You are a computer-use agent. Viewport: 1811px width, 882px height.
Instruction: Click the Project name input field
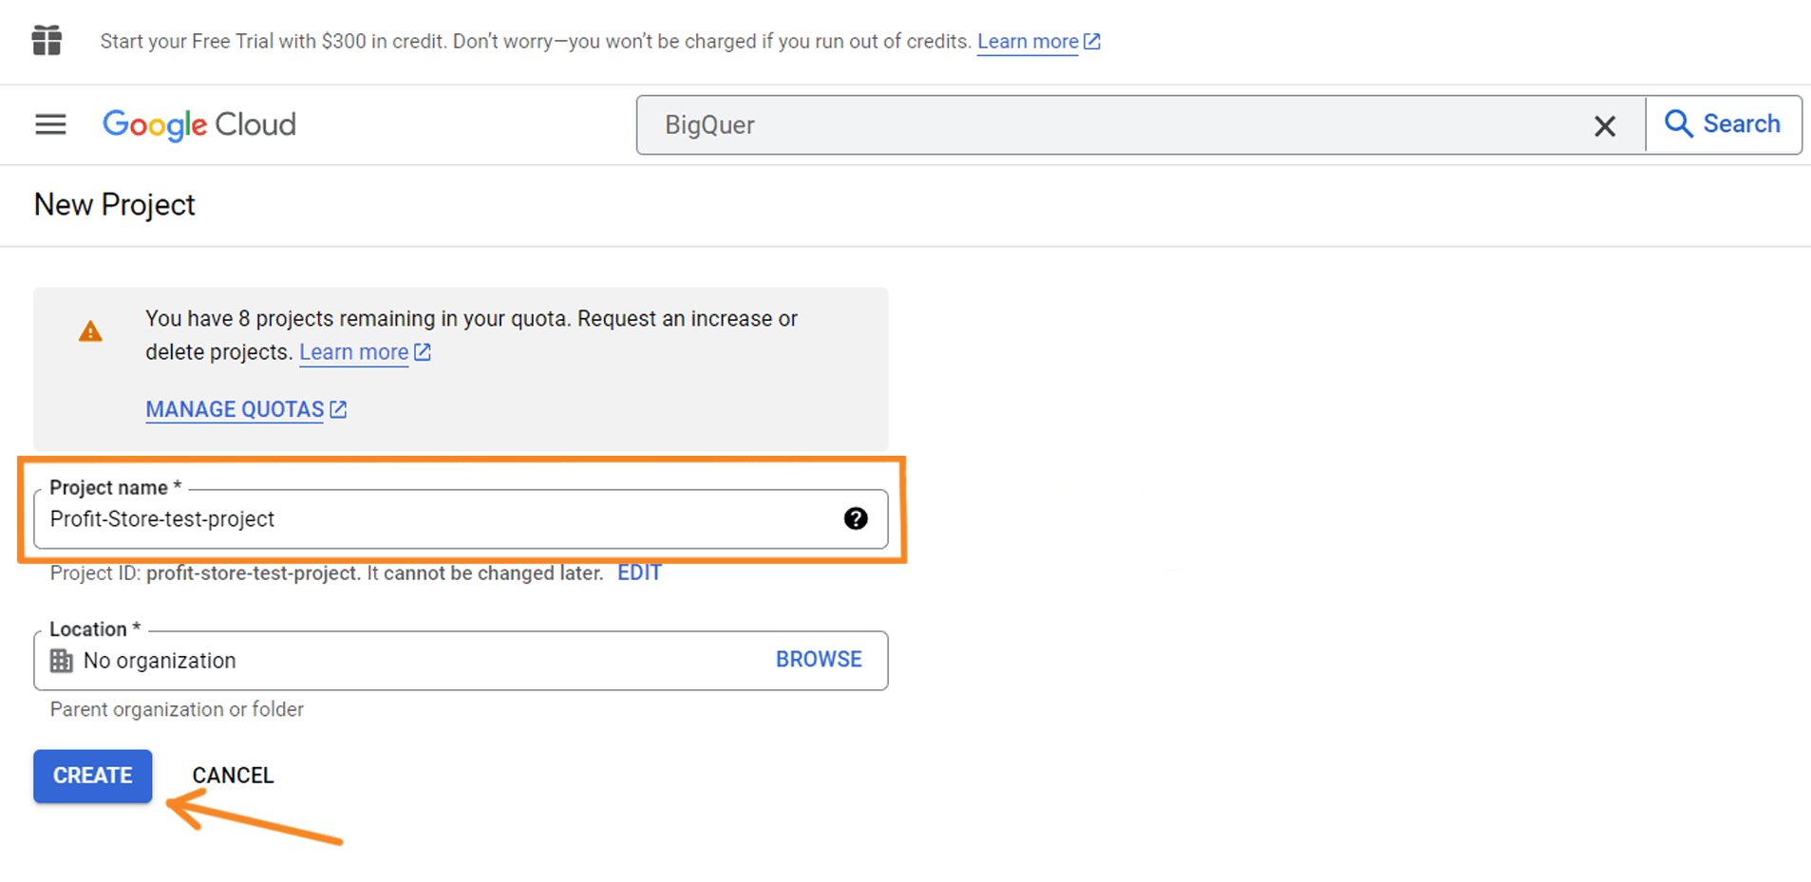[461, 518]
